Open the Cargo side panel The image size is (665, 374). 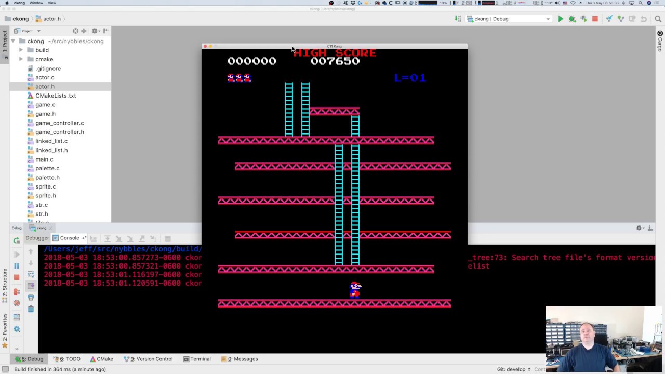[660, 41]
